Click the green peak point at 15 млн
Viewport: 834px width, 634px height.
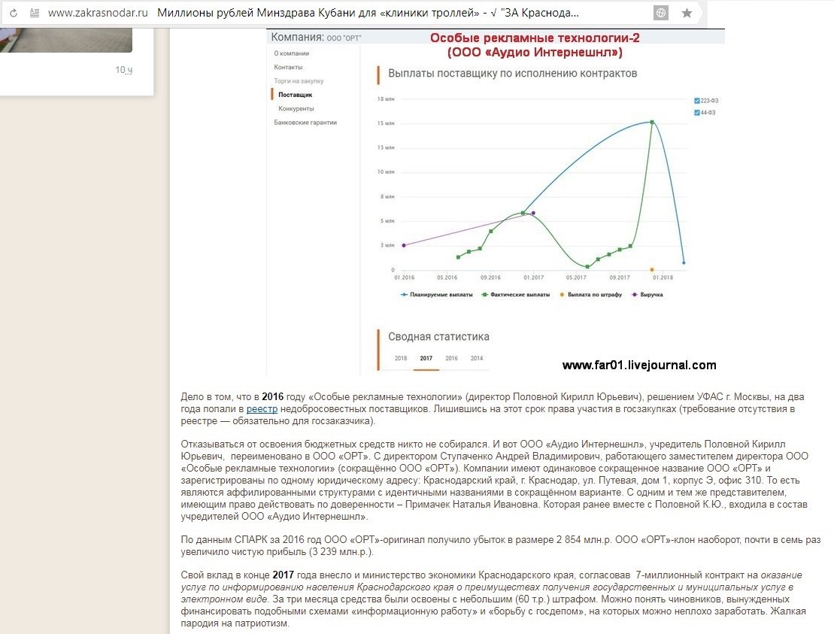pos(652,123)
